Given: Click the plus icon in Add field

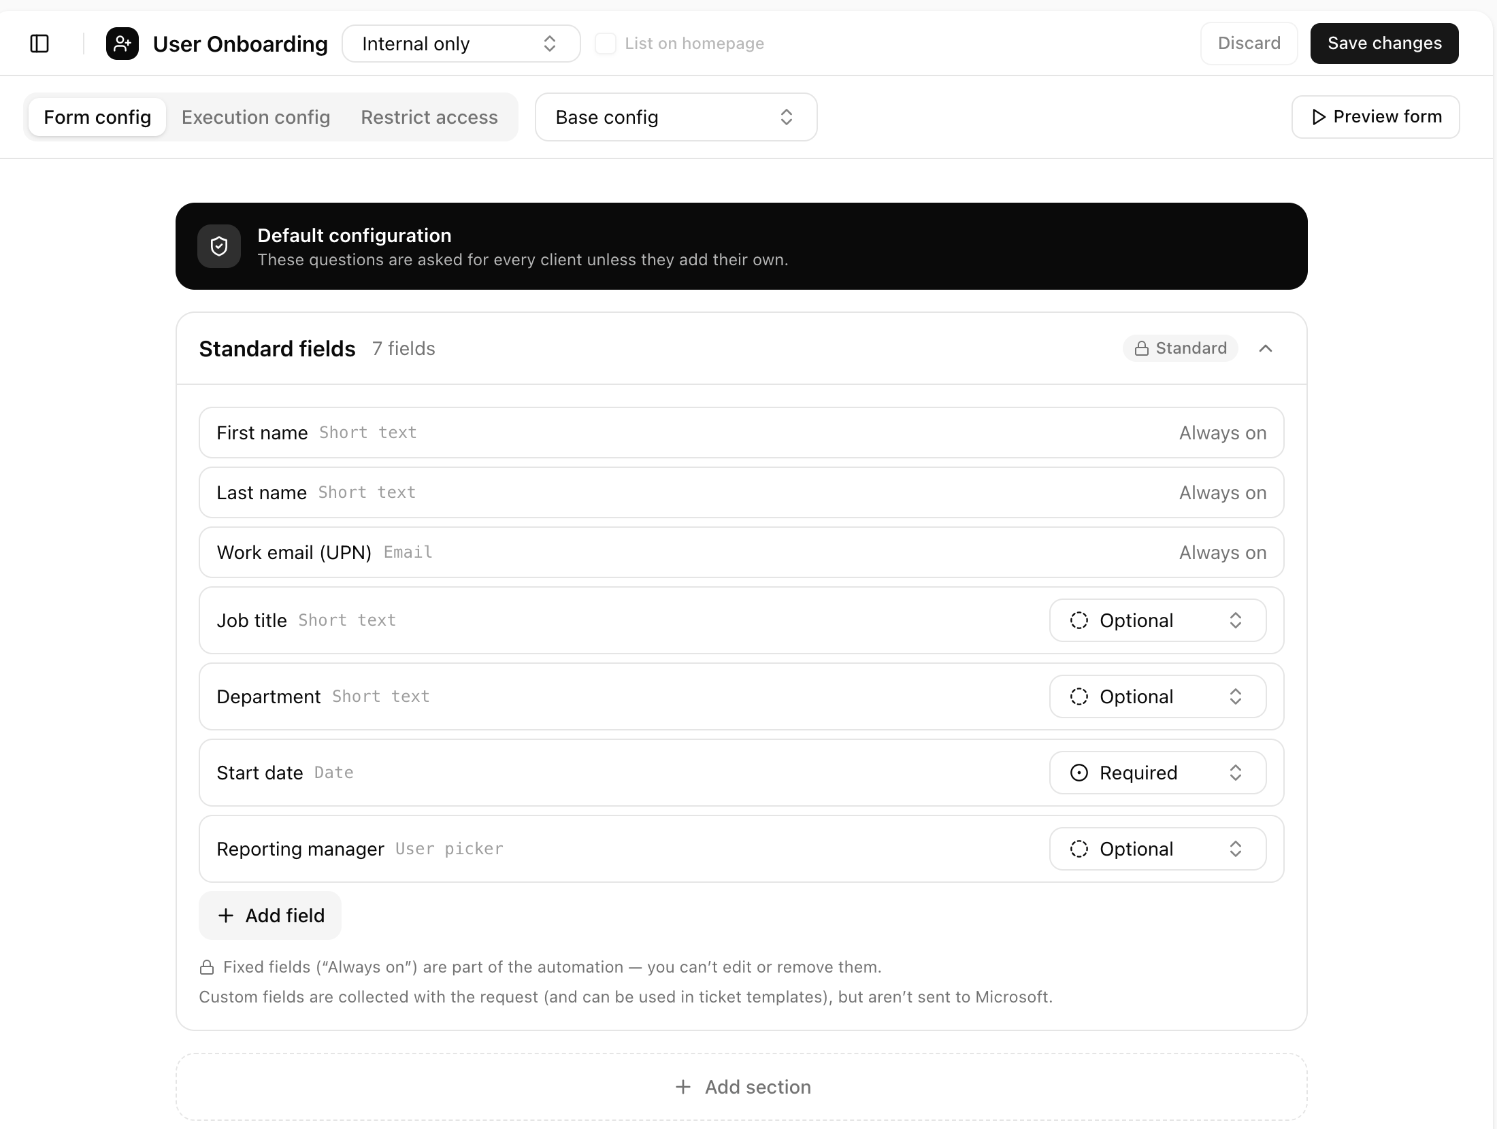Looking at the screenshot, I should 226,915.
